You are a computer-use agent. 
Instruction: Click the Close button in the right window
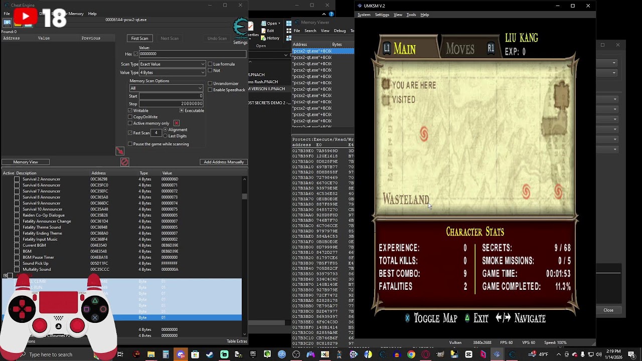pyautogui.click(x=608, y=310)
